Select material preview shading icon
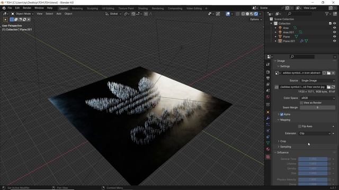 tap(252, 14)
